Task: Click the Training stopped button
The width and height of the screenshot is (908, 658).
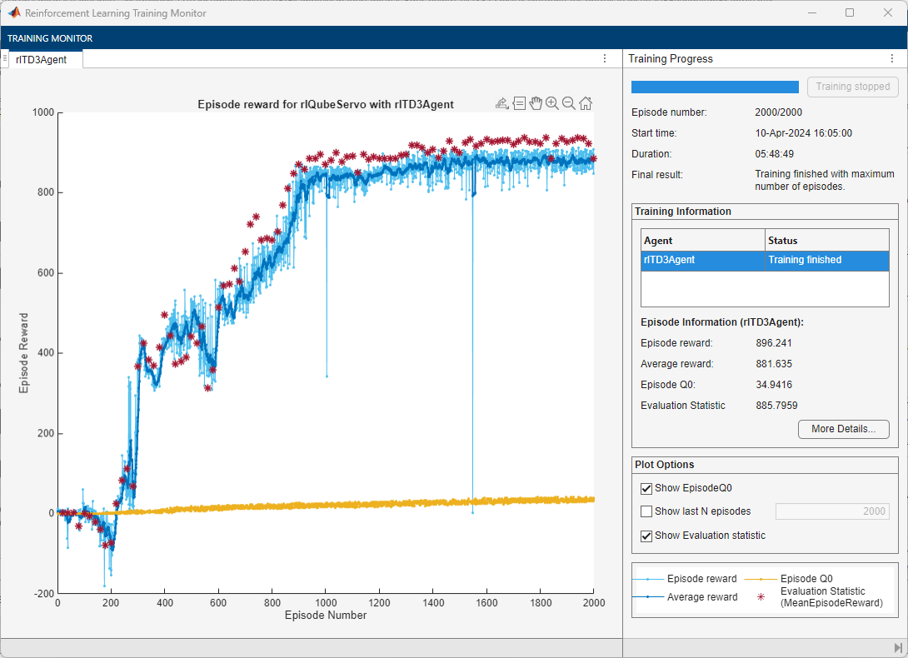Action: (x=852, y=87)
